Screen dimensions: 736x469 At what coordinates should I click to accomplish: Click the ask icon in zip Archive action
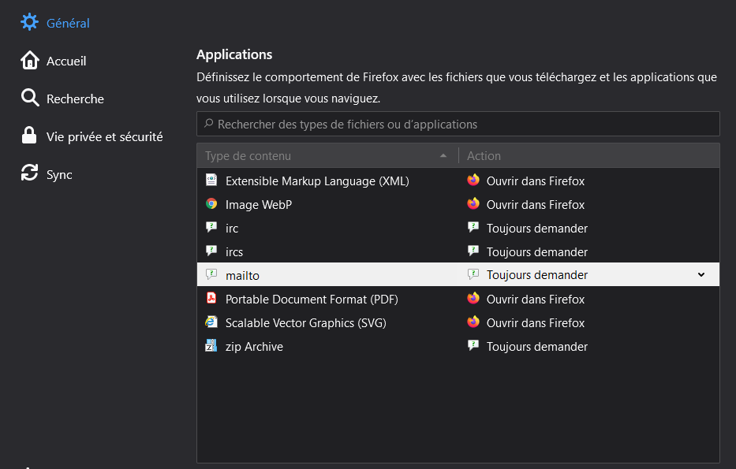pyautogui.click(x=473, y=346)
